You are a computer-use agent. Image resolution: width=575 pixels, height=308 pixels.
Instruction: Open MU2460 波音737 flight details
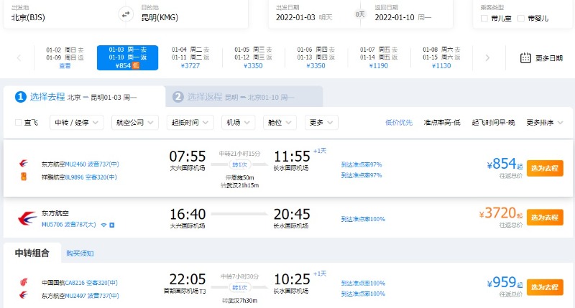click(x=92, y=164)
